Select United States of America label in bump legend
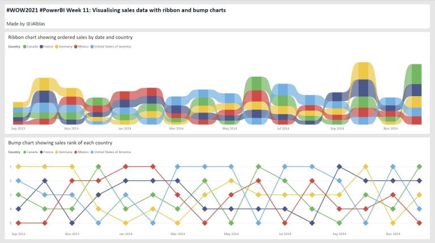 pyautogui.click(x=114, y=152)
